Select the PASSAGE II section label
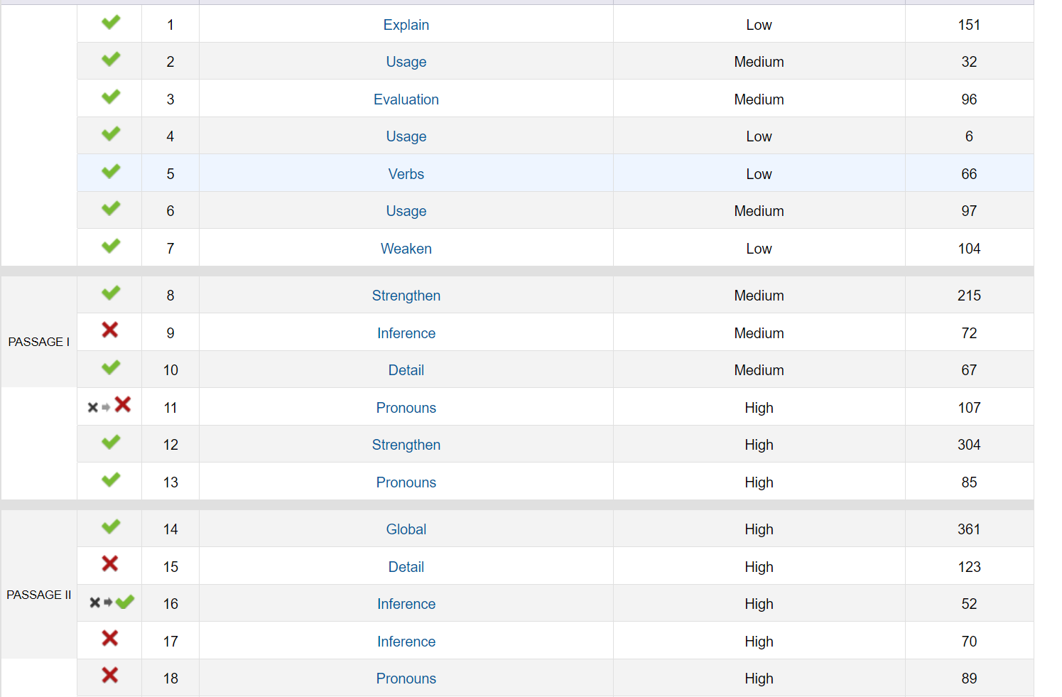1062x697 pixels. pyautogui.click(x=39, y=595)
